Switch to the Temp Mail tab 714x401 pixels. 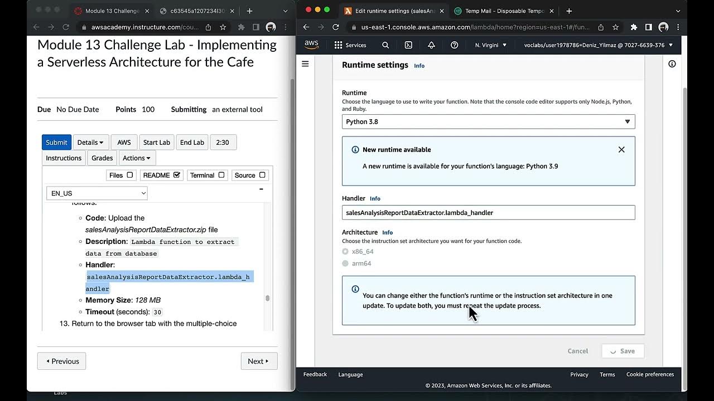tap(505, 11)
